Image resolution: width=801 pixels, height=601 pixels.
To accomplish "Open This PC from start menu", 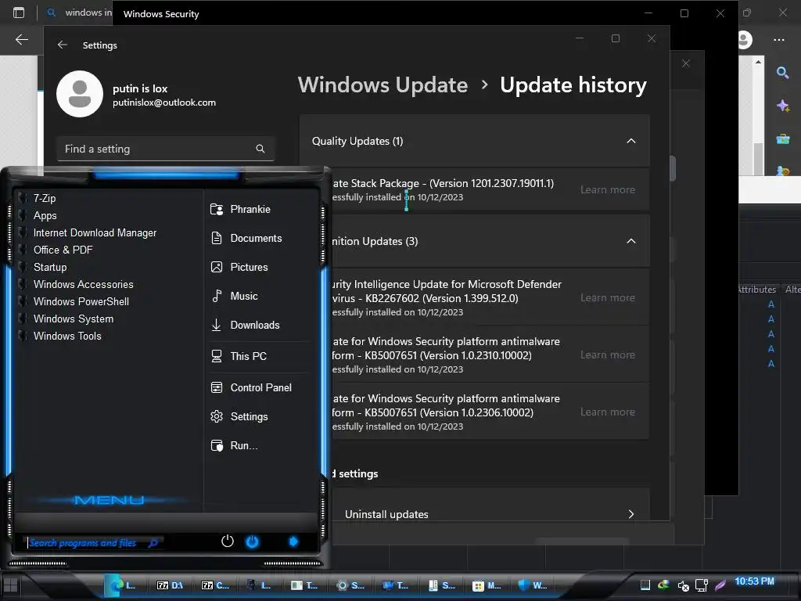I will pyautogui.click(x=248, y=356).
